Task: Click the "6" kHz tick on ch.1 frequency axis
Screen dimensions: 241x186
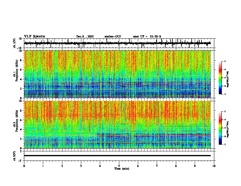Action: (x=21, y=70)
